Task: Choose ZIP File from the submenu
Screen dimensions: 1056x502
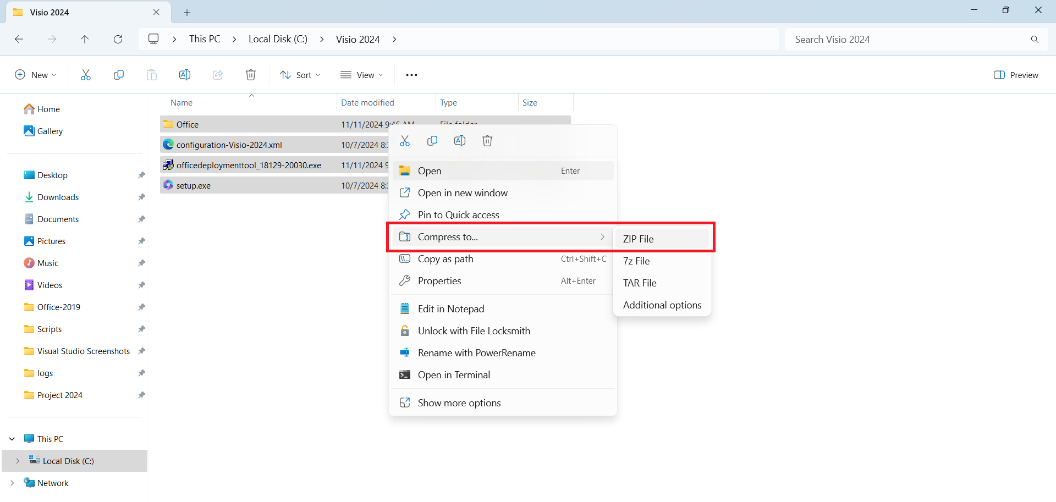Action: tap(662, 239)
